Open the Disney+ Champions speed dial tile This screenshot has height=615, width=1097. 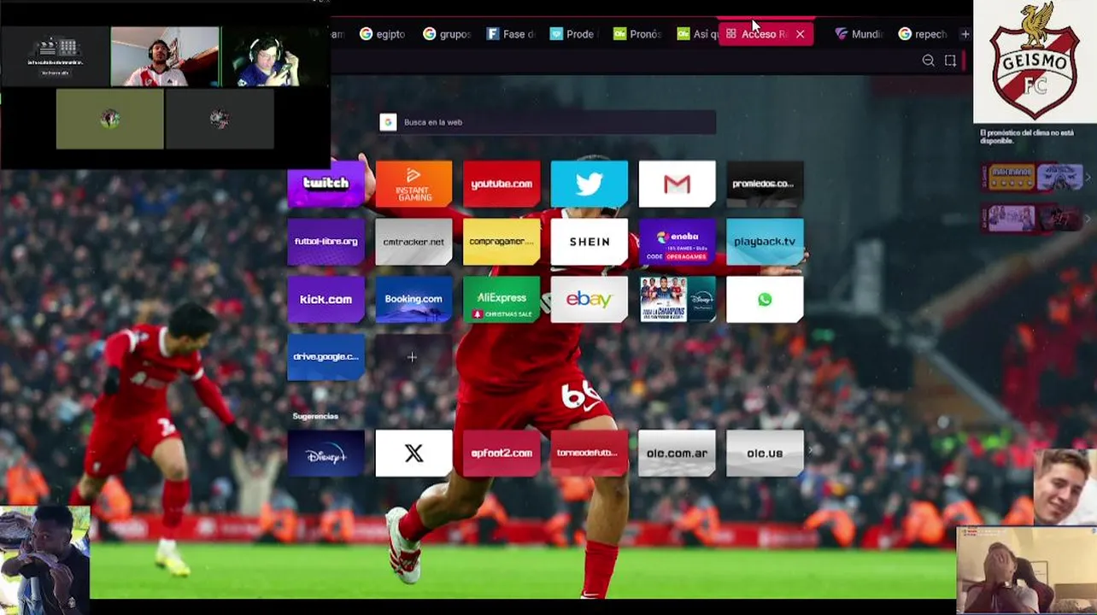(677, 299)
